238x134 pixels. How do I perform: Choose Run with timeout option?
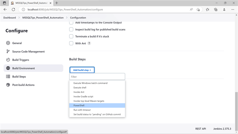[x=97, y=110]
